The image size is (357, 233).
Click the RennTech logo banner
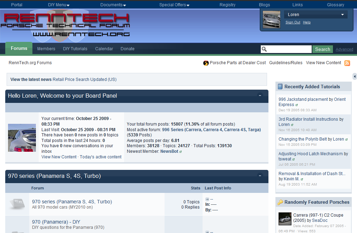65,25
